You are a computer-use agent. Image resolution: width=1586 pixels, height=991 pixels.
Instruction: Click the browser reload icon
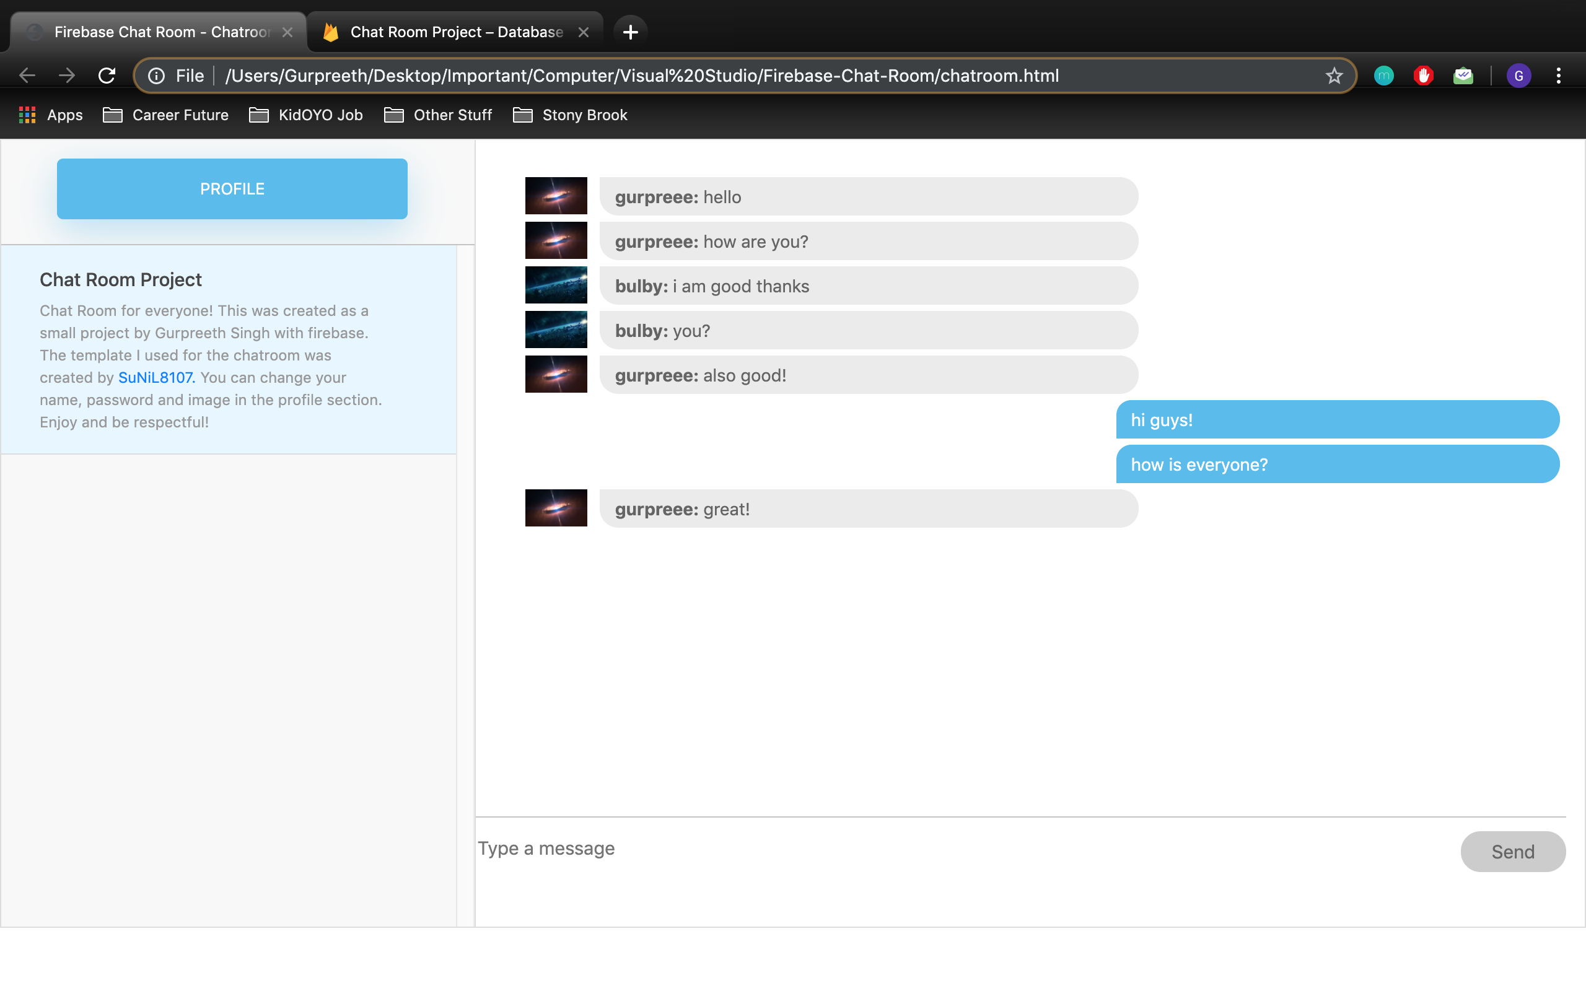tap(107, 76)
